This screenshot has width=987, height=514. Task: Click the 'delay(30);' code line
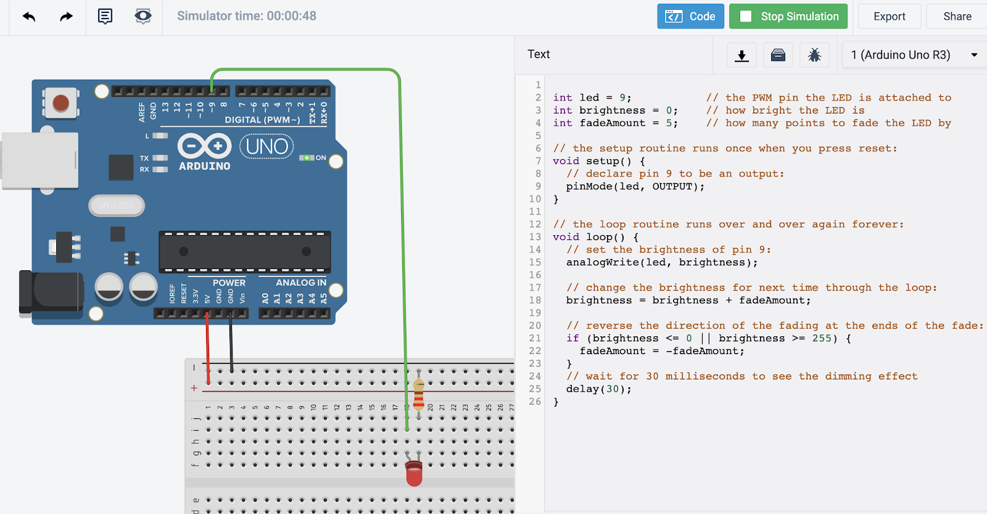(599, 389)
